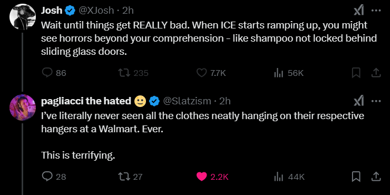
Task: Repost the tweet with 27 reposts
Action: pyautogui.click(x=130, y=177)
